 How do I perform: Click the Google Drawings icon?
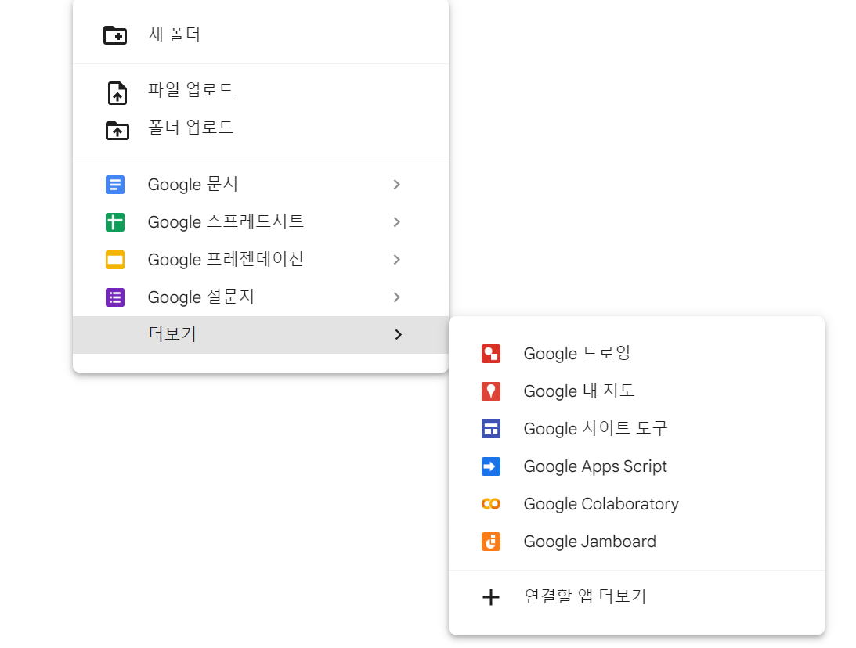[x=491, y=354]
